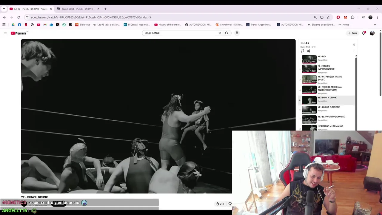Open Chrome profile avatar

[370, 17]
